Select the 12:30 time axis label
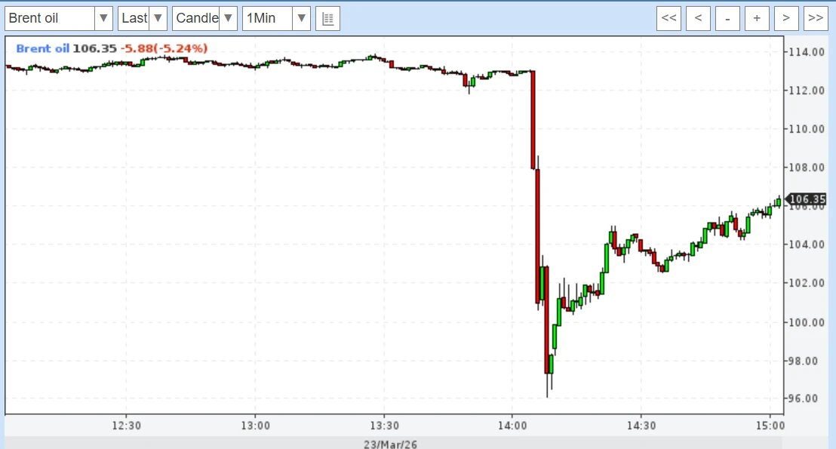The width and height of the screenshot is (836, 449). tap(126, 426)
